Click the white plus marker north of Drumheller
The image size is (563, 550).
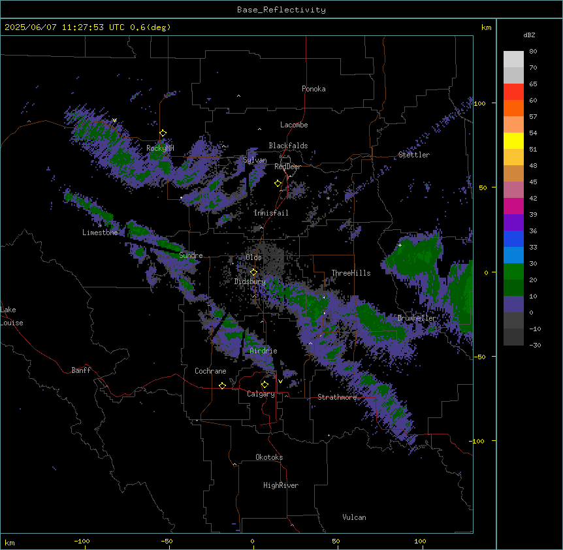[x=400, y=245]
